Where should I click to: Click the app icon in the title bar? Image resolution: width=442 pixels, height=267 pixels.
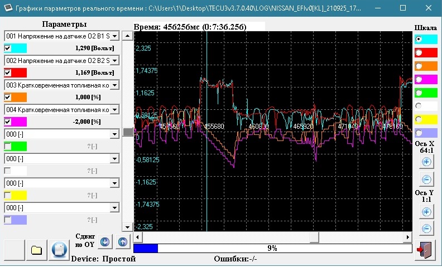coord(8,8)
